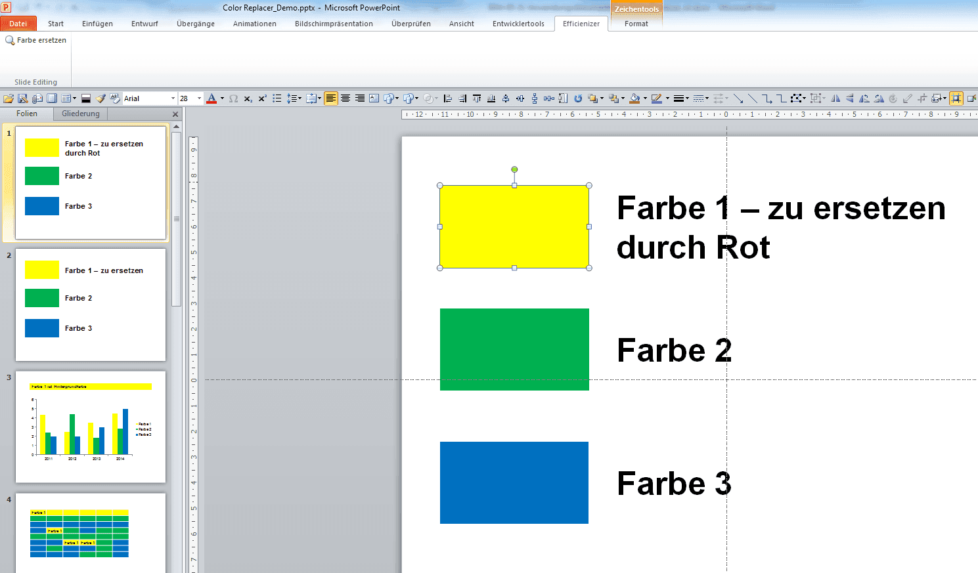978x573 pixels.
Task: Click the bullet list icon
Action: (x=277, y=98)
